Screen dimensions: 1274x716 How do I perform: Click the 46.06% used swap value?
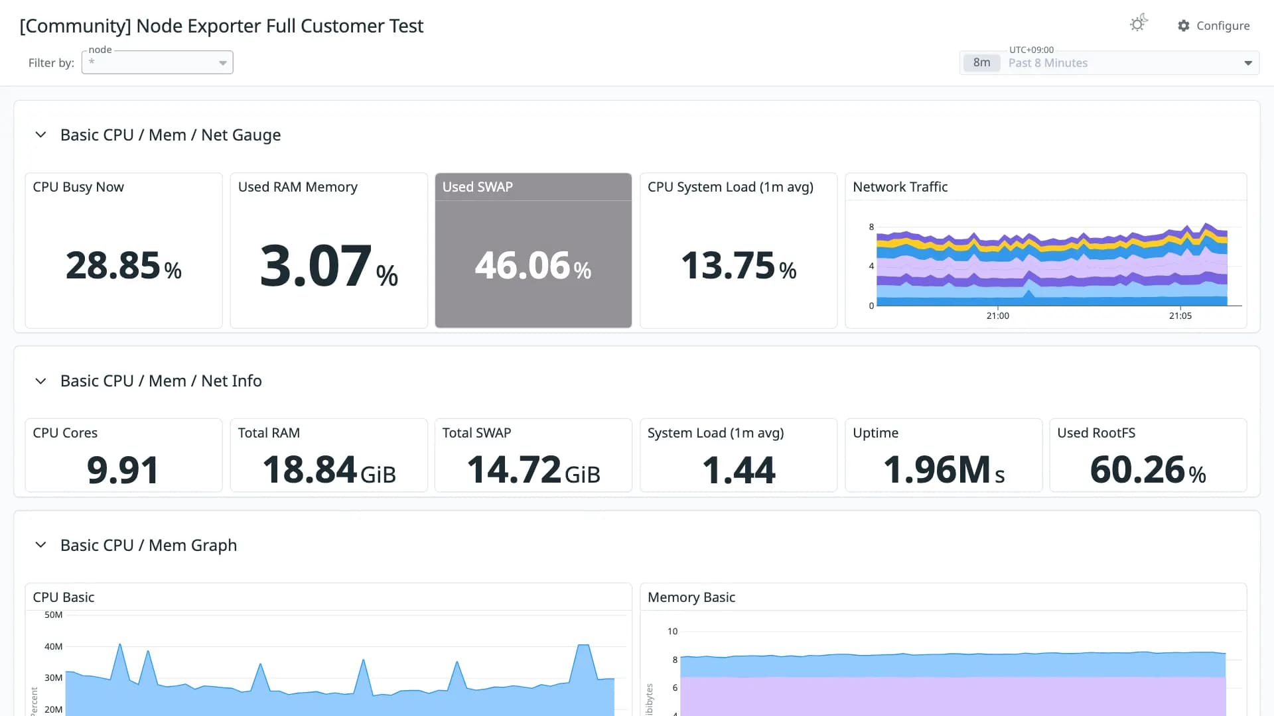pyautogui.click(x=533, y=265)
